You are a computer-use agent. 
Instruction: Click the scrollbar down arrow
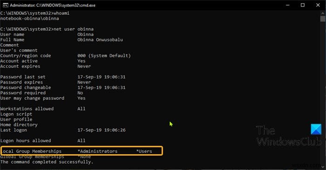click(x=323, y=166)
